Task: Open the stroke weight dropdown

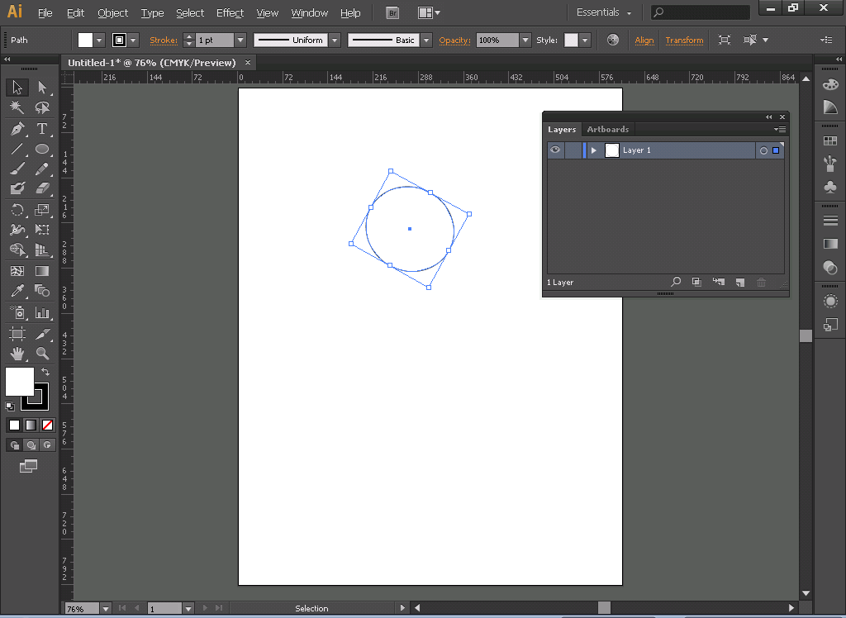Action: click(x=240, y=40)
